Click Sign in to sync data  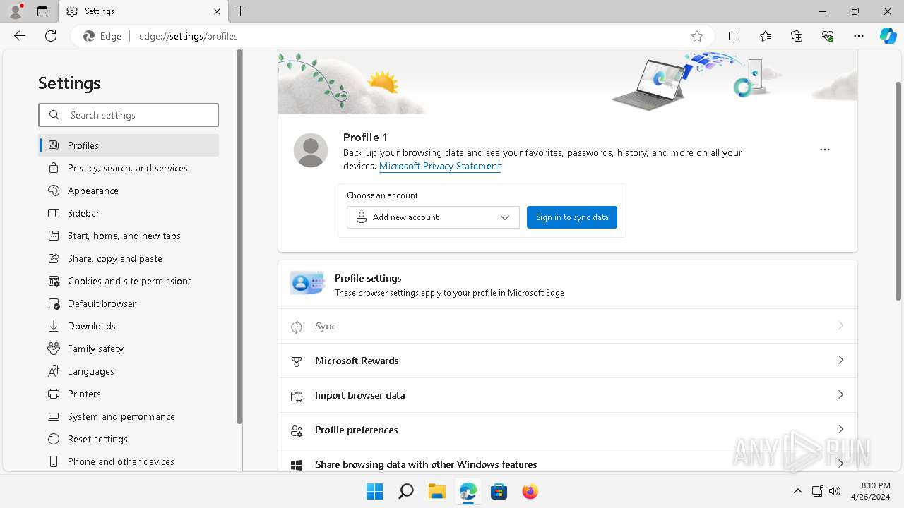pos(572,217)
